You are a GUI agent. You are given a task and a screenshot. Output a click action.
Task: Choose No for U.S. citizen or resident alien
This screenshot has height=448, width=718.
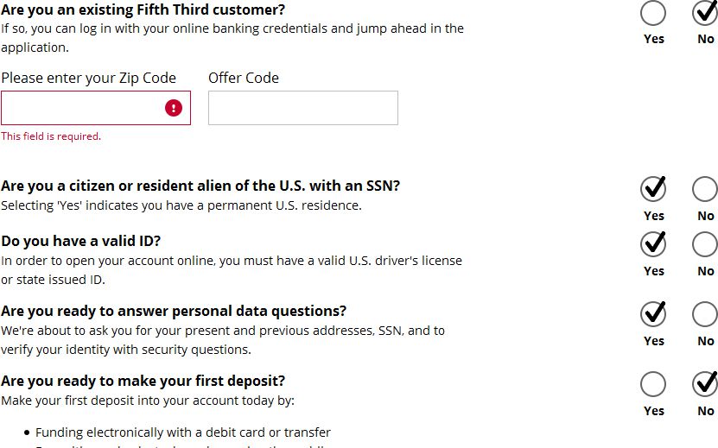[x=705, y=189]
